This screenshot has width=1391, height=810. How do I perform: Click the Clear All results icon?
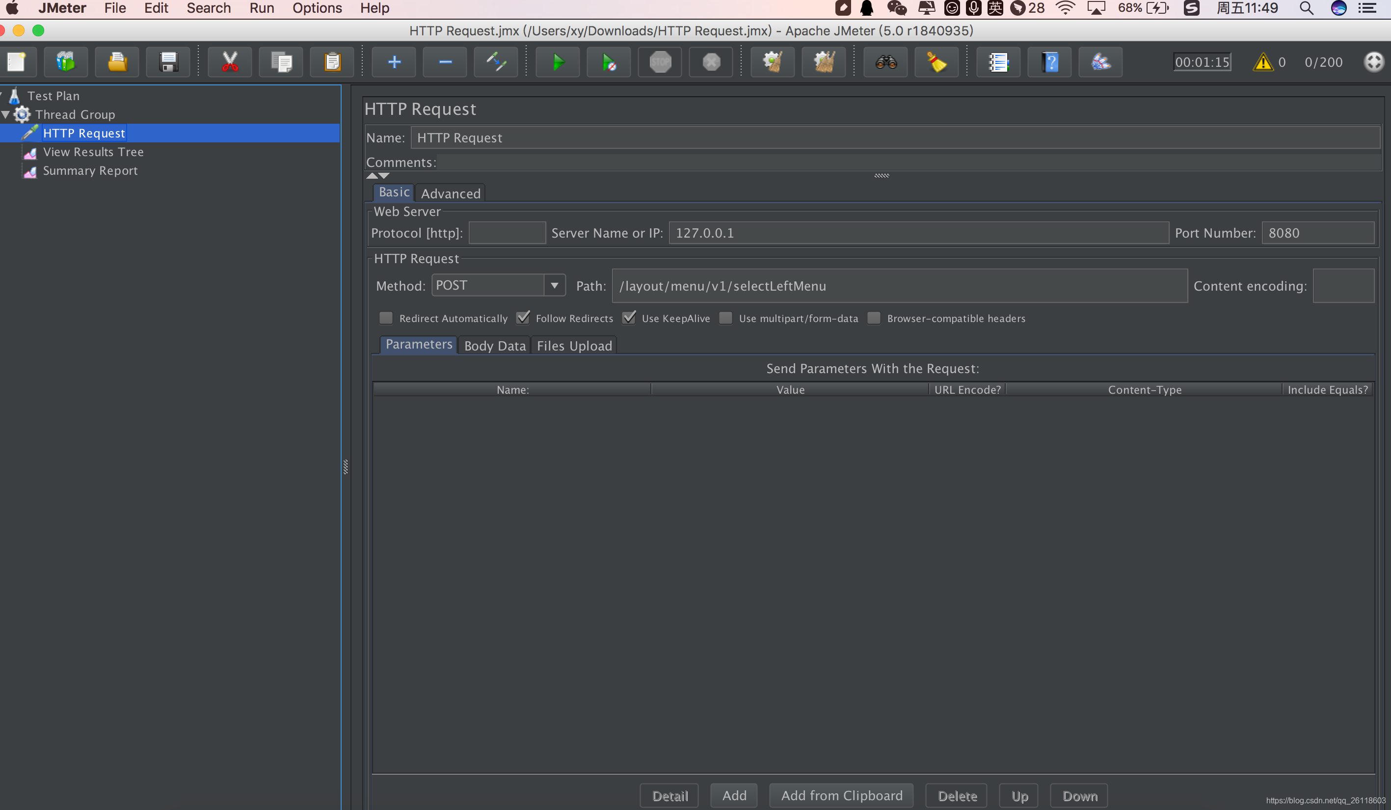click(824, 62)
